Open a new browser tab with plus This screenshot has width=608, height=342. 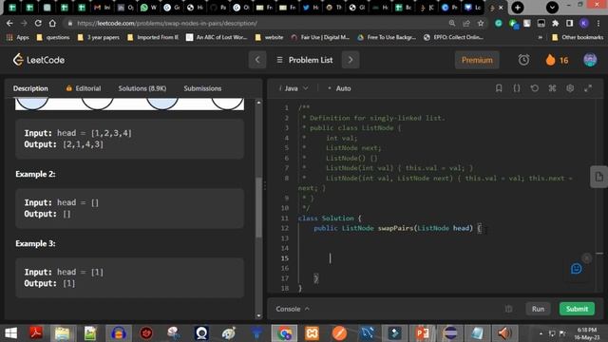[517, 8]
